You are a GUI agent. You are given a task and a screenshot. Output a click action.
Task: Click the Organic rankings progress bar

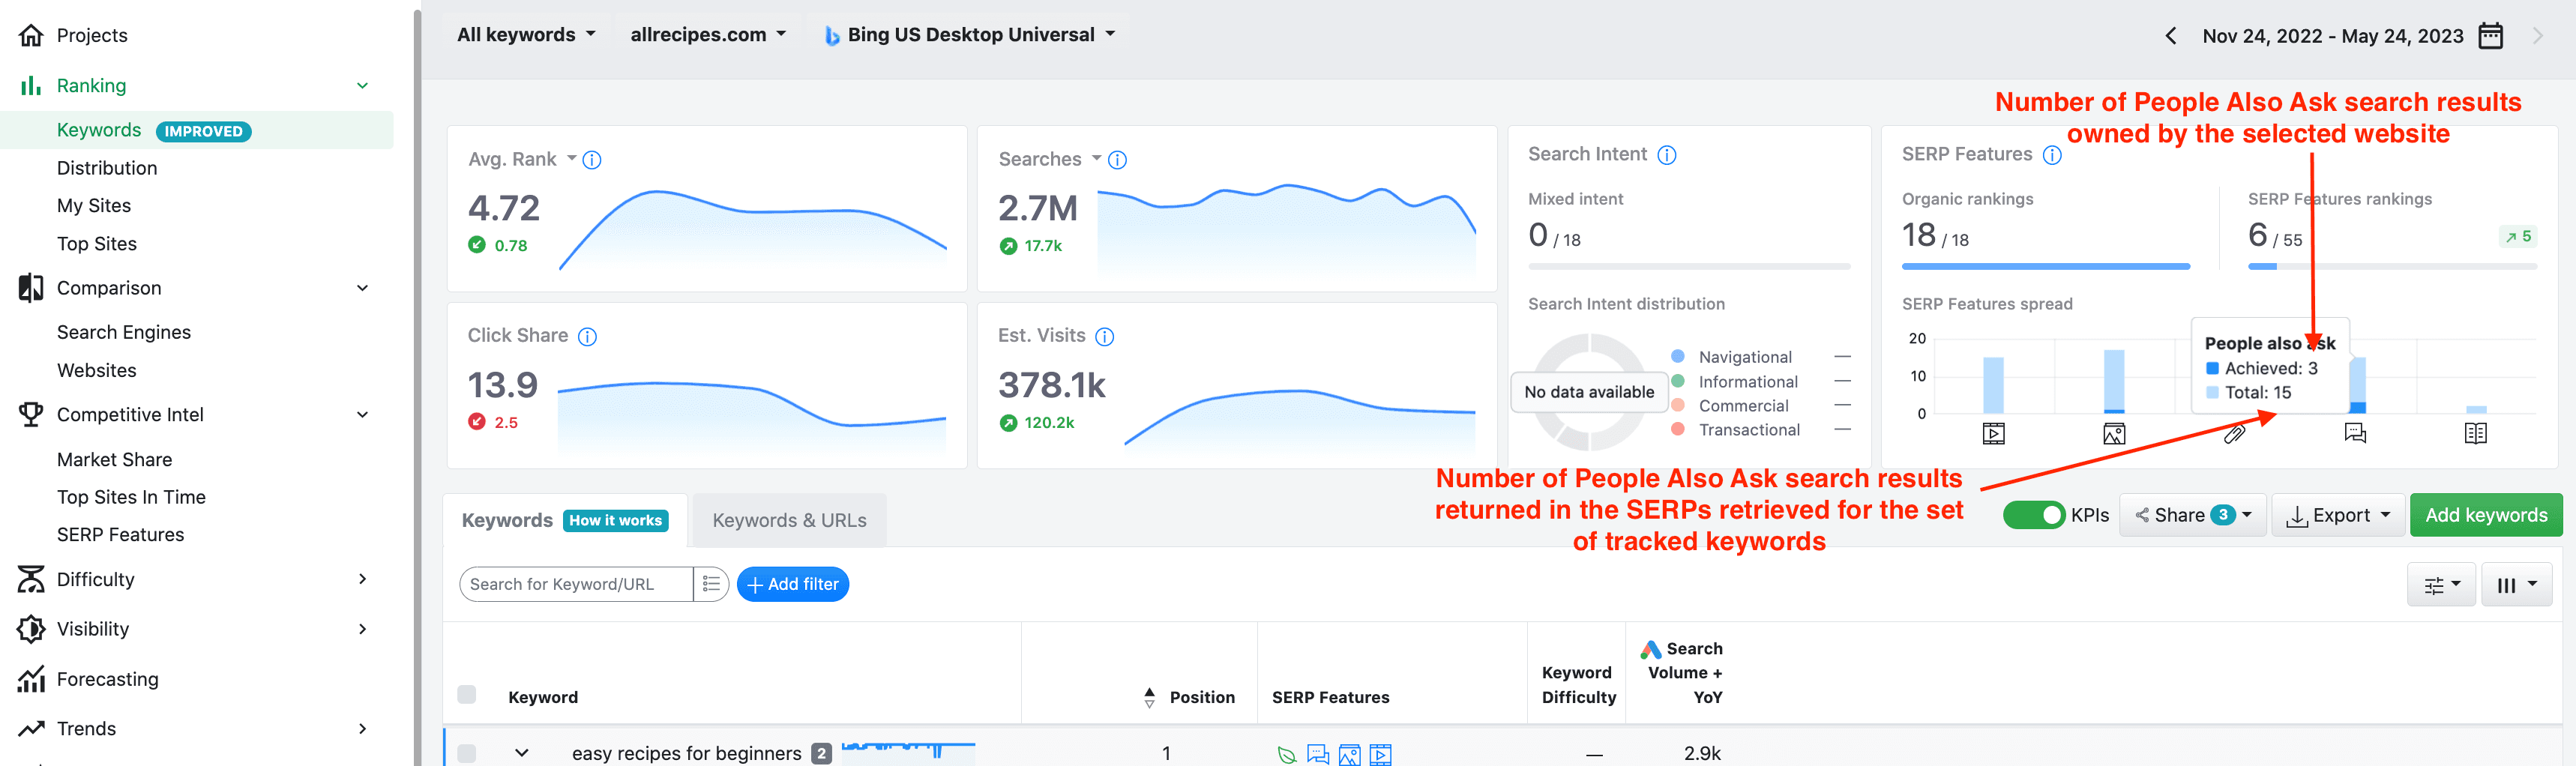click(2046, 267)
